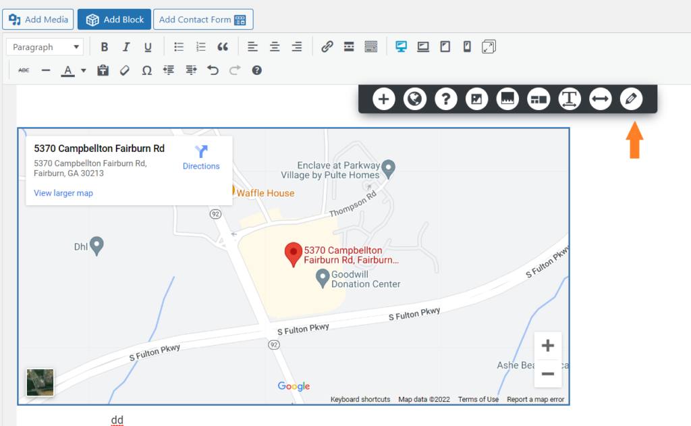Image resolution: width=691 pixels, height=426 pixels.
Task: Open the Add Contact Form button
Action: [203, 20]
